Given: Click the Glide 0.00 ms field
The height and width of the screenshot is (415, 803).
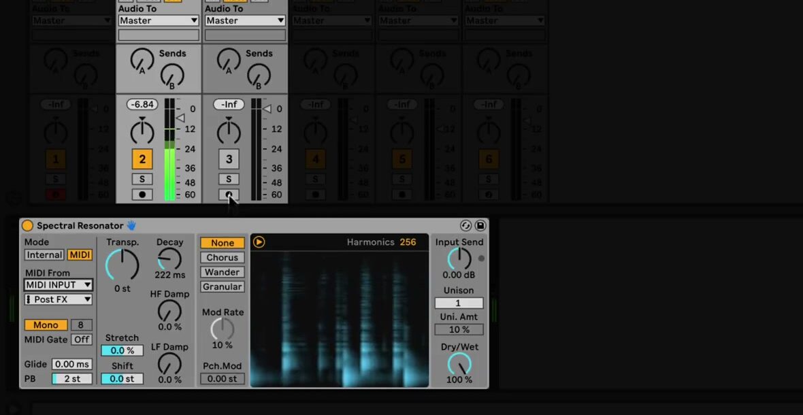Looking at the screenshot, I should coord(71,365).
